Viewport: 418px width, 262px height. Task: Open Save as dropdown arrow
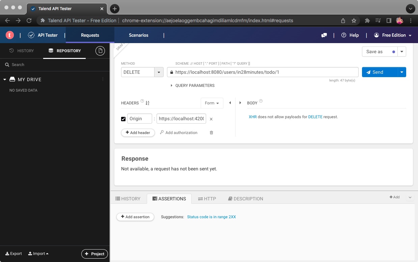point(402,52)
